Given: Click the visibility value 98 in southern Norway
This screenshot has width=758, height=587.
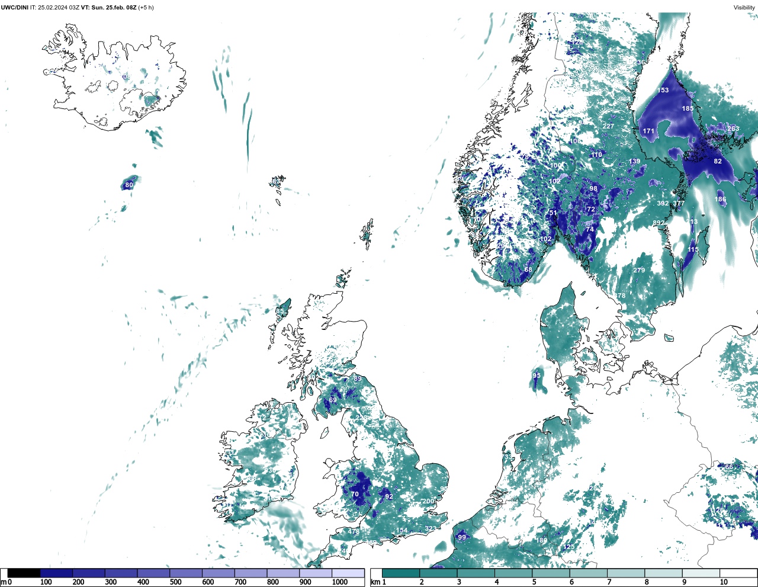Looking at the screenshot, I should [593, 188].
